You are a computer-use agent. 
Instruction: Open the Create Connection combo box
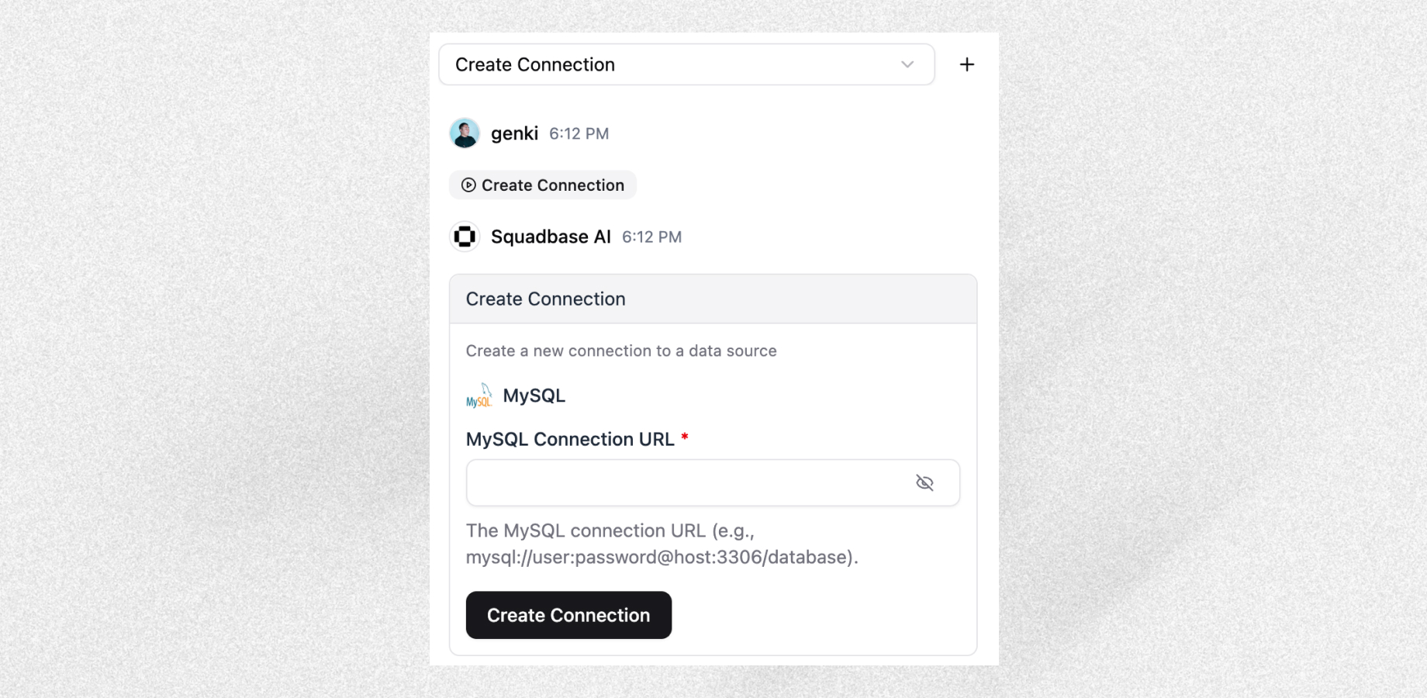[x=686, y=64]
